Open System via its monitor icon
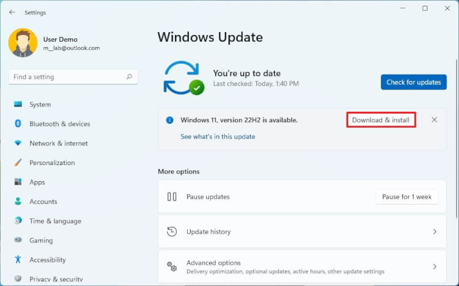This screenshot has height=286, width=459. (x=18, y=104)
